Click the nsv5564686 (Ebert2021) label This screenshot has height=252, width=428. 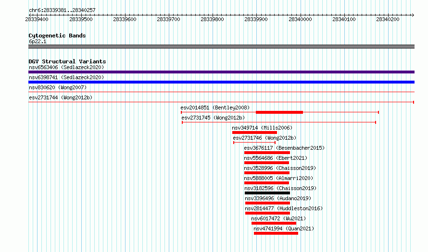[276, 158]
